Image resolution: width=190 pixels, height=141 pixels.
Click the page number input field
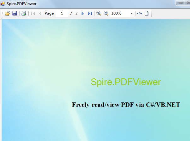pos(62,13)
